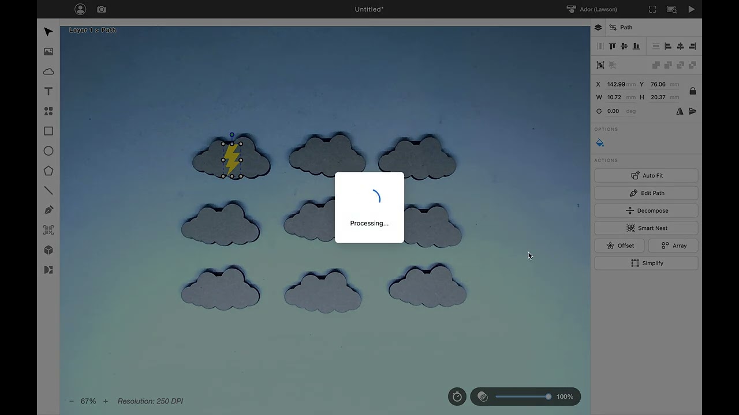
Task: Click the Smart Nest button
Action: pos(646,228)
